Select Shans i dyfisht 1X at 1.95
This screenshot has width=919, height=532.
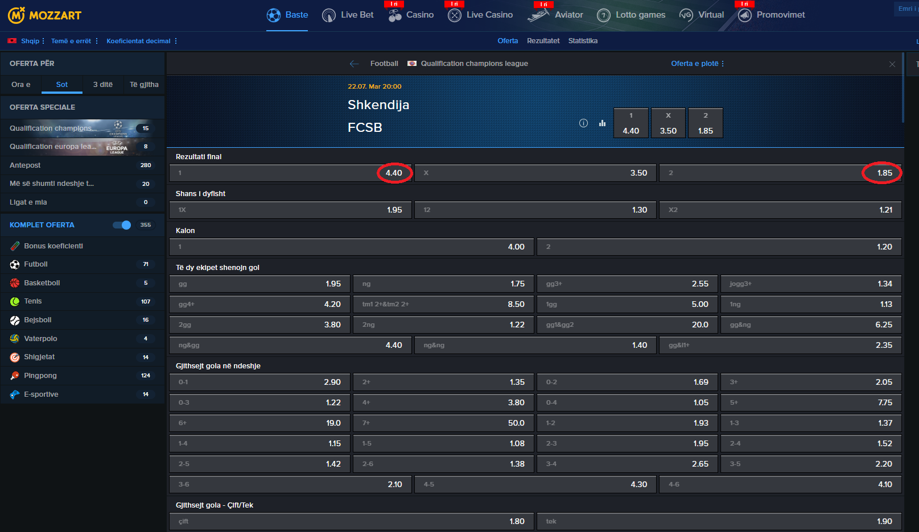coord(290,210)
